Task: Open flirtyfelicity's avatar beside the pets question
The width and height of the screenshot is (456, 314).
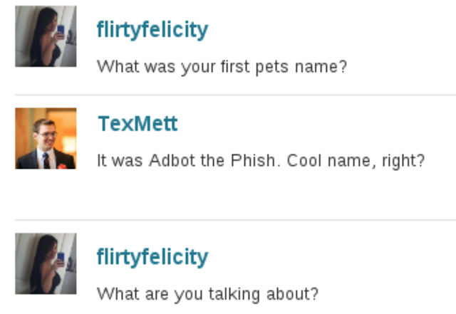Action: coord(46,36)
